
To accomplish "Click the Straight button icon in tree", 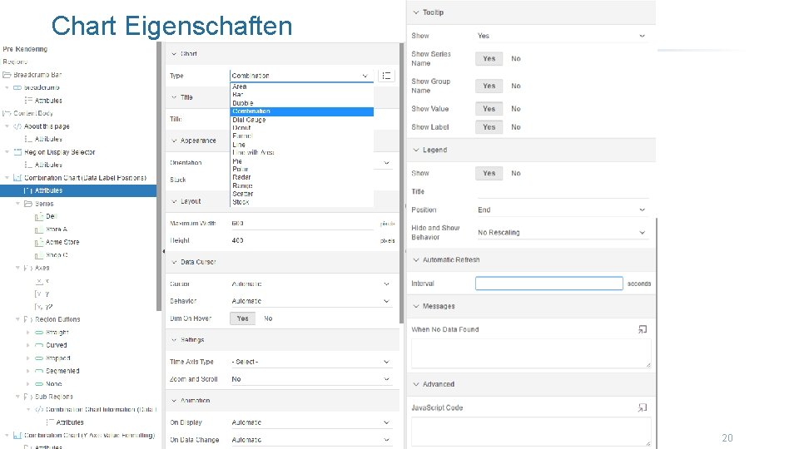I will coord(39,333).
